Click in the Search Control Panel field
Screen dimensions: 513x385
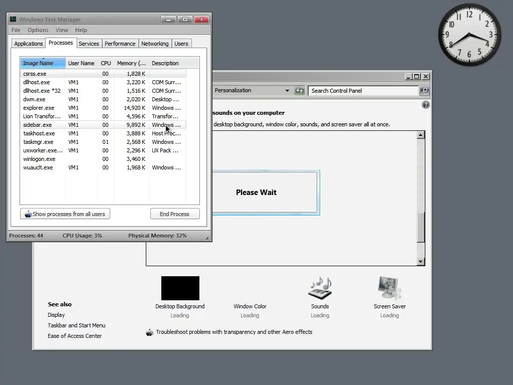tap(363, 91)
